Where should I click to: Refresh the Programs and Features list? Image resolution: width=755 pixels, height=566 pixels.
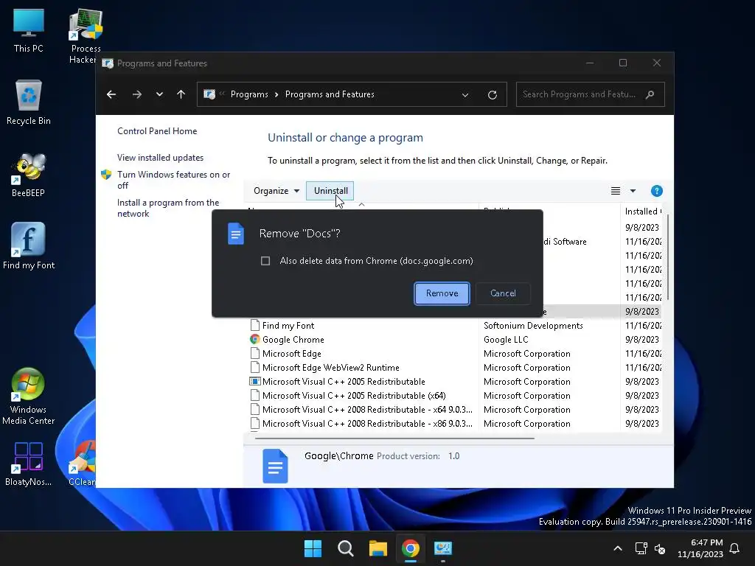click(x=492, y=94)
